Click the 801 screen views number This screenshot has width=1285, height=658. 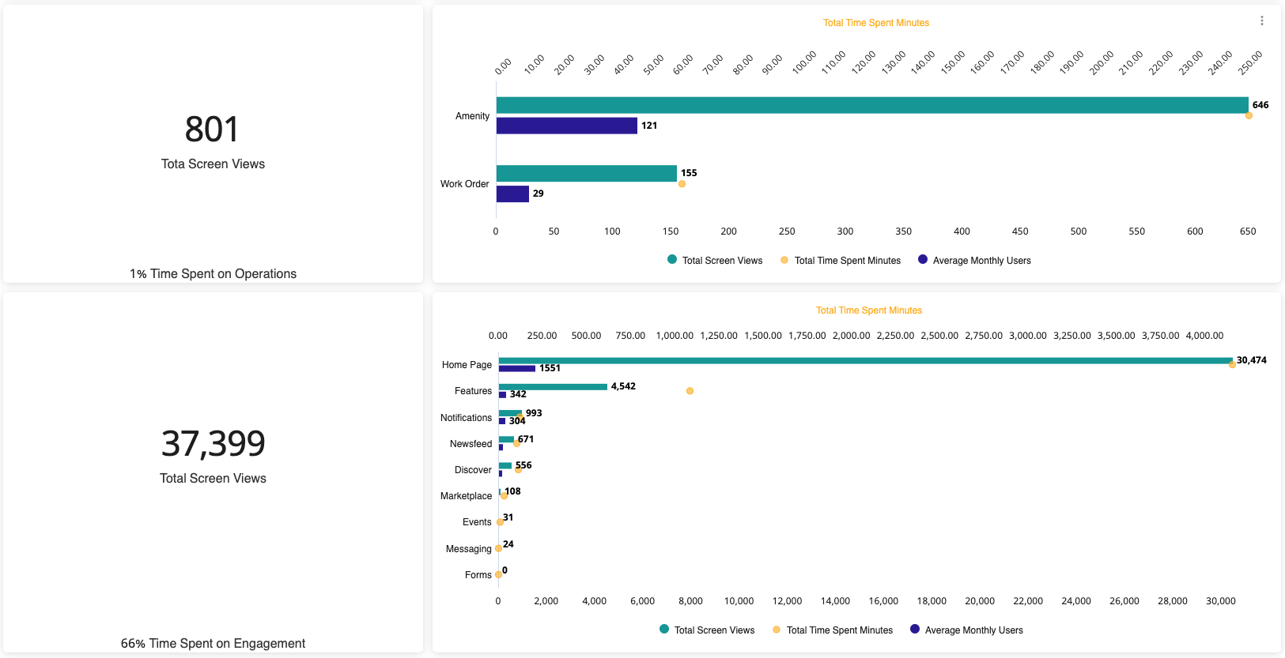[212, 130]
